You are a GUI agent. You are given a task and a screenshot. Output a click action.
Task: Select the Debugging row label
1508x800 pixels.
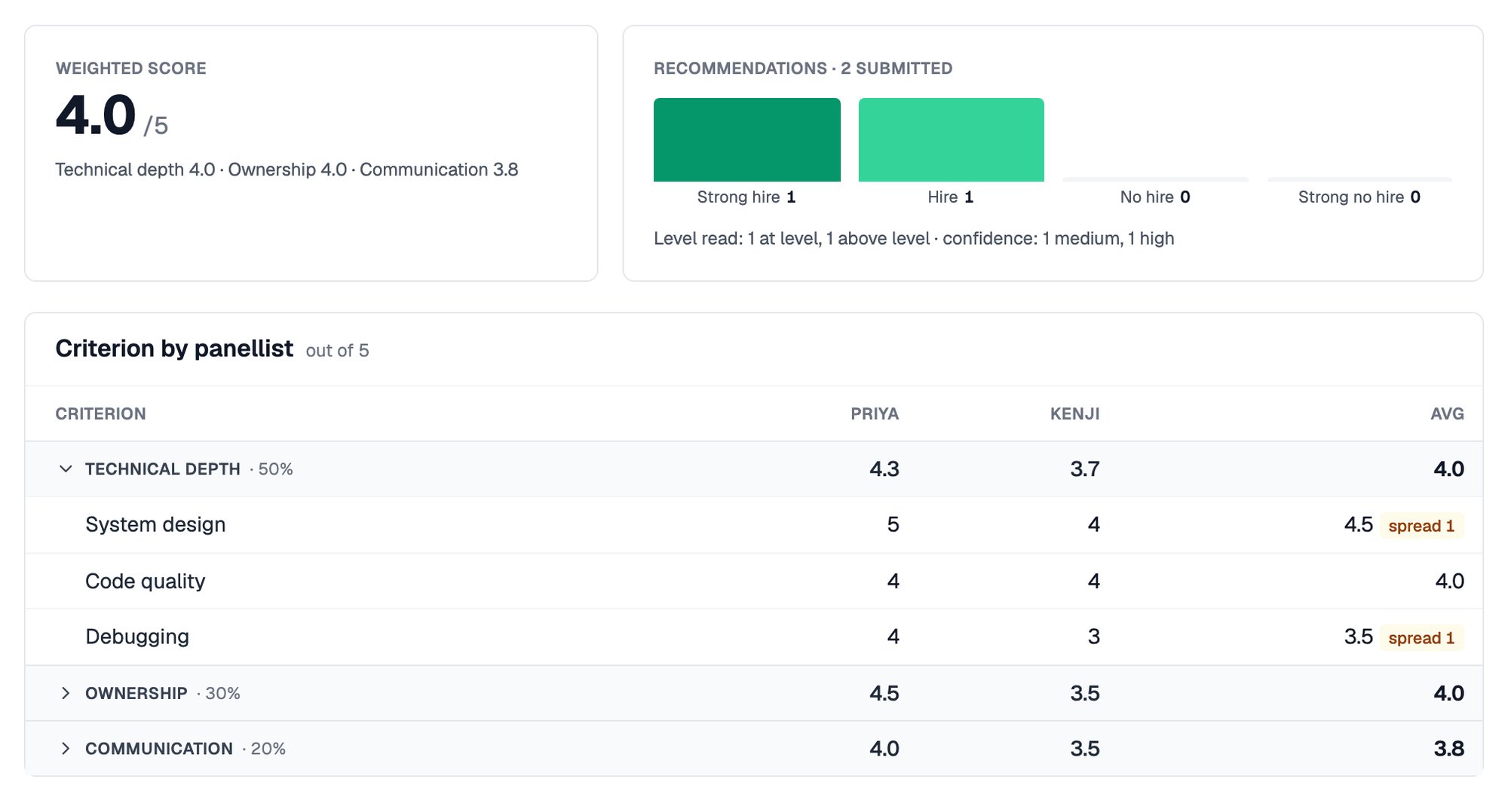pyautogui.click(x=137, y=637)
